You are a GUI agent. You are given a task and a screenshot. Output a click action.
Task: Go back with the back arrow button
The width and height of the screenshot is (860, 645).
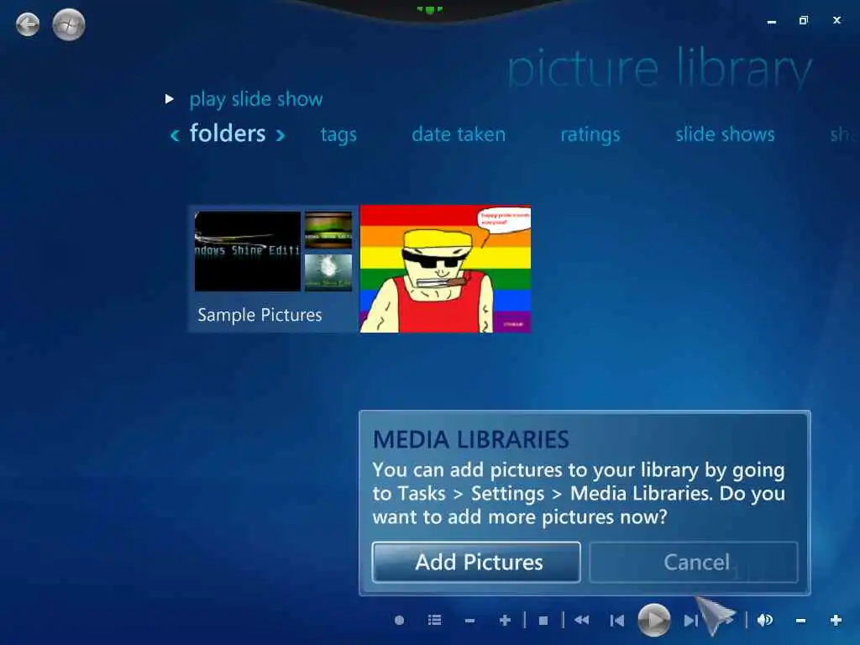[x=28, y=24]
